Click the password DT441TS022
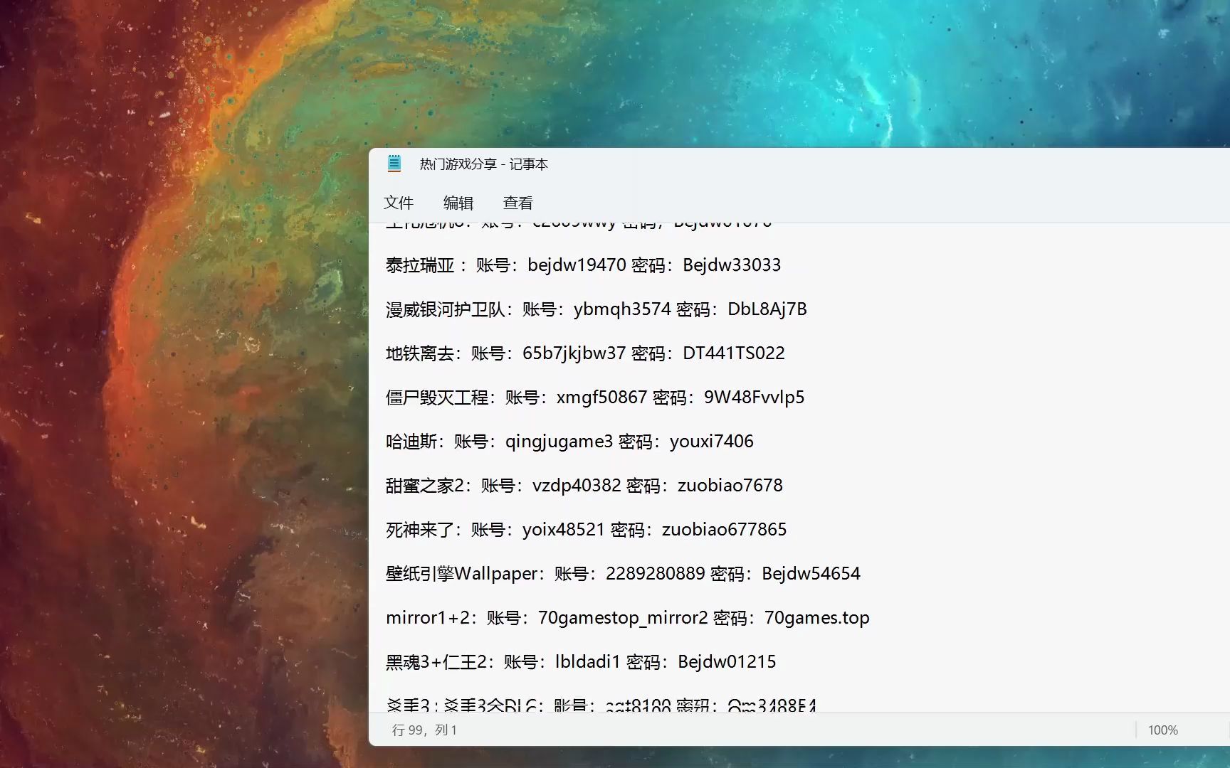The height and width of the screenshot is (768, 1230). pos(734,353)
